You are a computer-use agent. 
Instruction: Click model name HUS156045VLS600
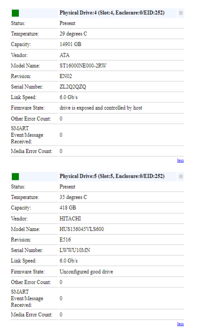[82, 229]
